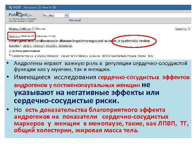The image size is (196, 147).
Task: Click the NCBI logo icon
Action: coord(11,7)
